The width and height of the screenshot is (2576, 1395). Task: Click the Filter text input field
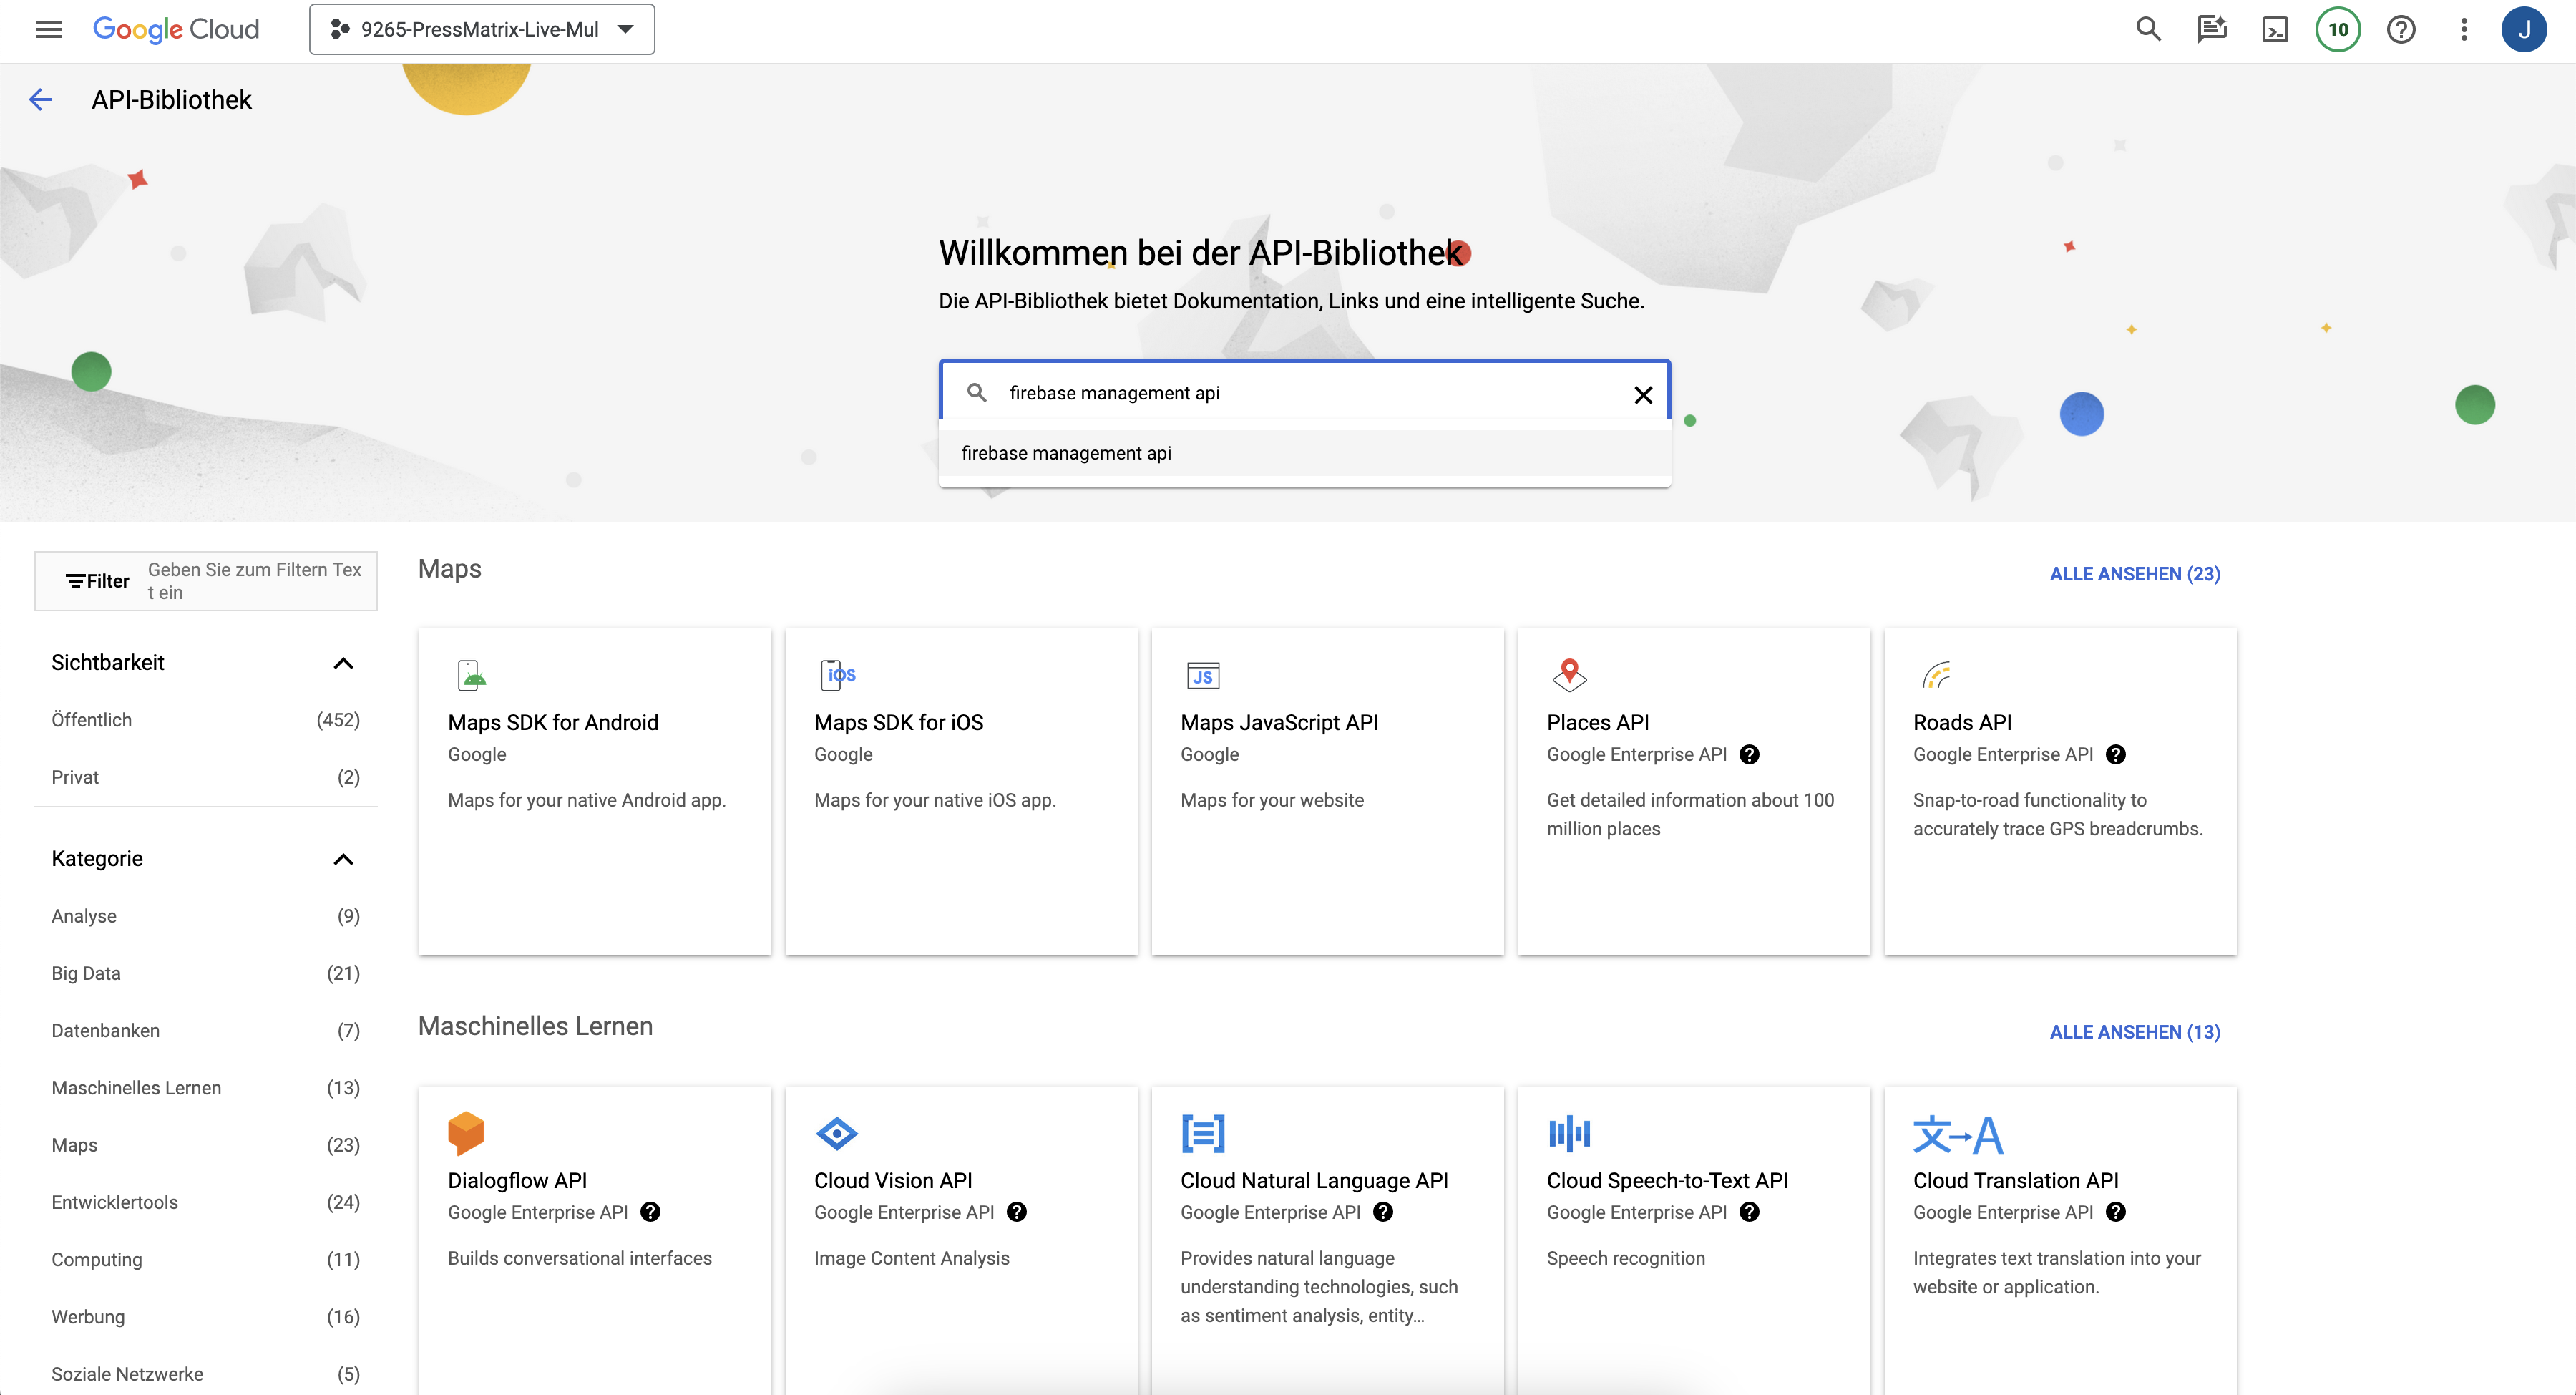tap(256, 581)
